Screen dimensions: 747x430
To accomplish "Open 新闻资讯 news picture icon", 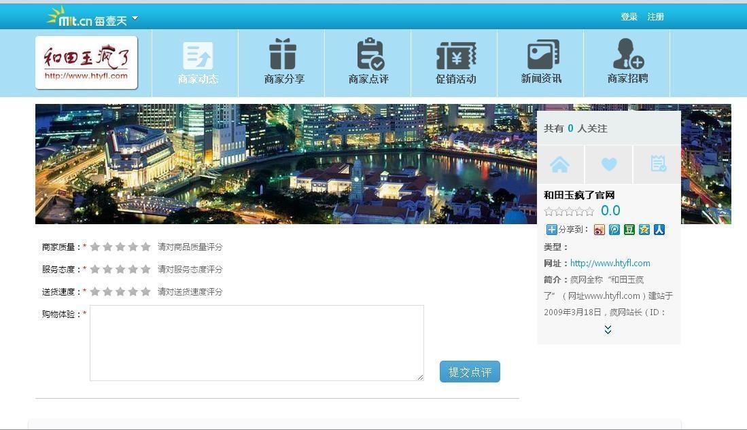I will [542, 55].
